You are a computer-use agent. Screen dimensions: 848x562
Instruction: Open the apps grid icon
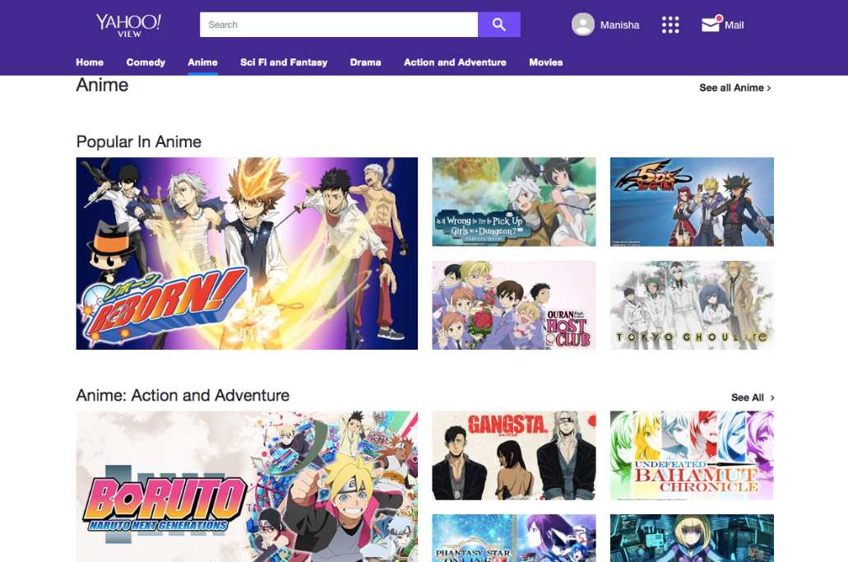tap(670, 24)
